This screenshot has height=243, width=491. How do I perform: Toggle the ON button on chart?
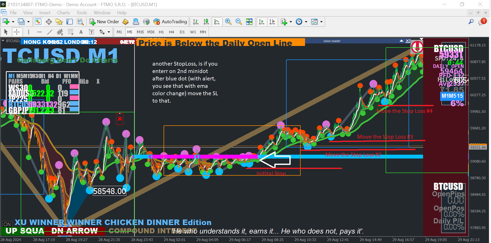click(x=7, y=224)
